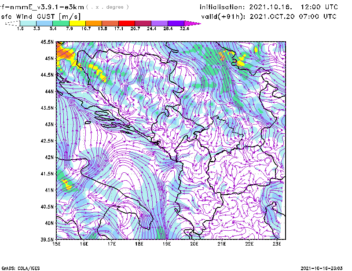Click the 'sfc Wind GUST [m/s]' title
The height and width of the screenshot is (271, 352).
(x=40, y=17)
